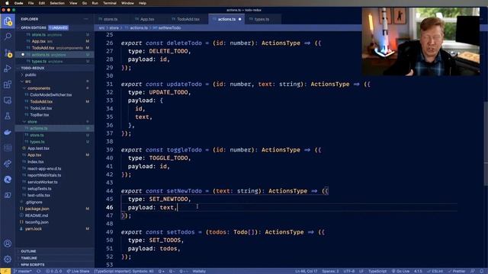Open the Testing flask view
488x274 pixels.
tap(8, 116)
